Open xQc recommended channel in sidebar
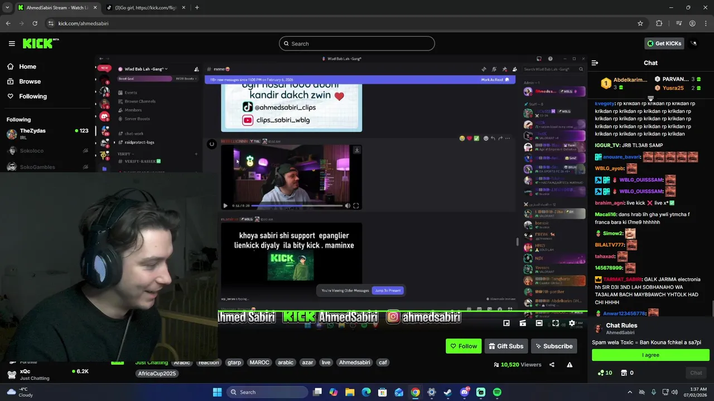 (x=47, y=374)
